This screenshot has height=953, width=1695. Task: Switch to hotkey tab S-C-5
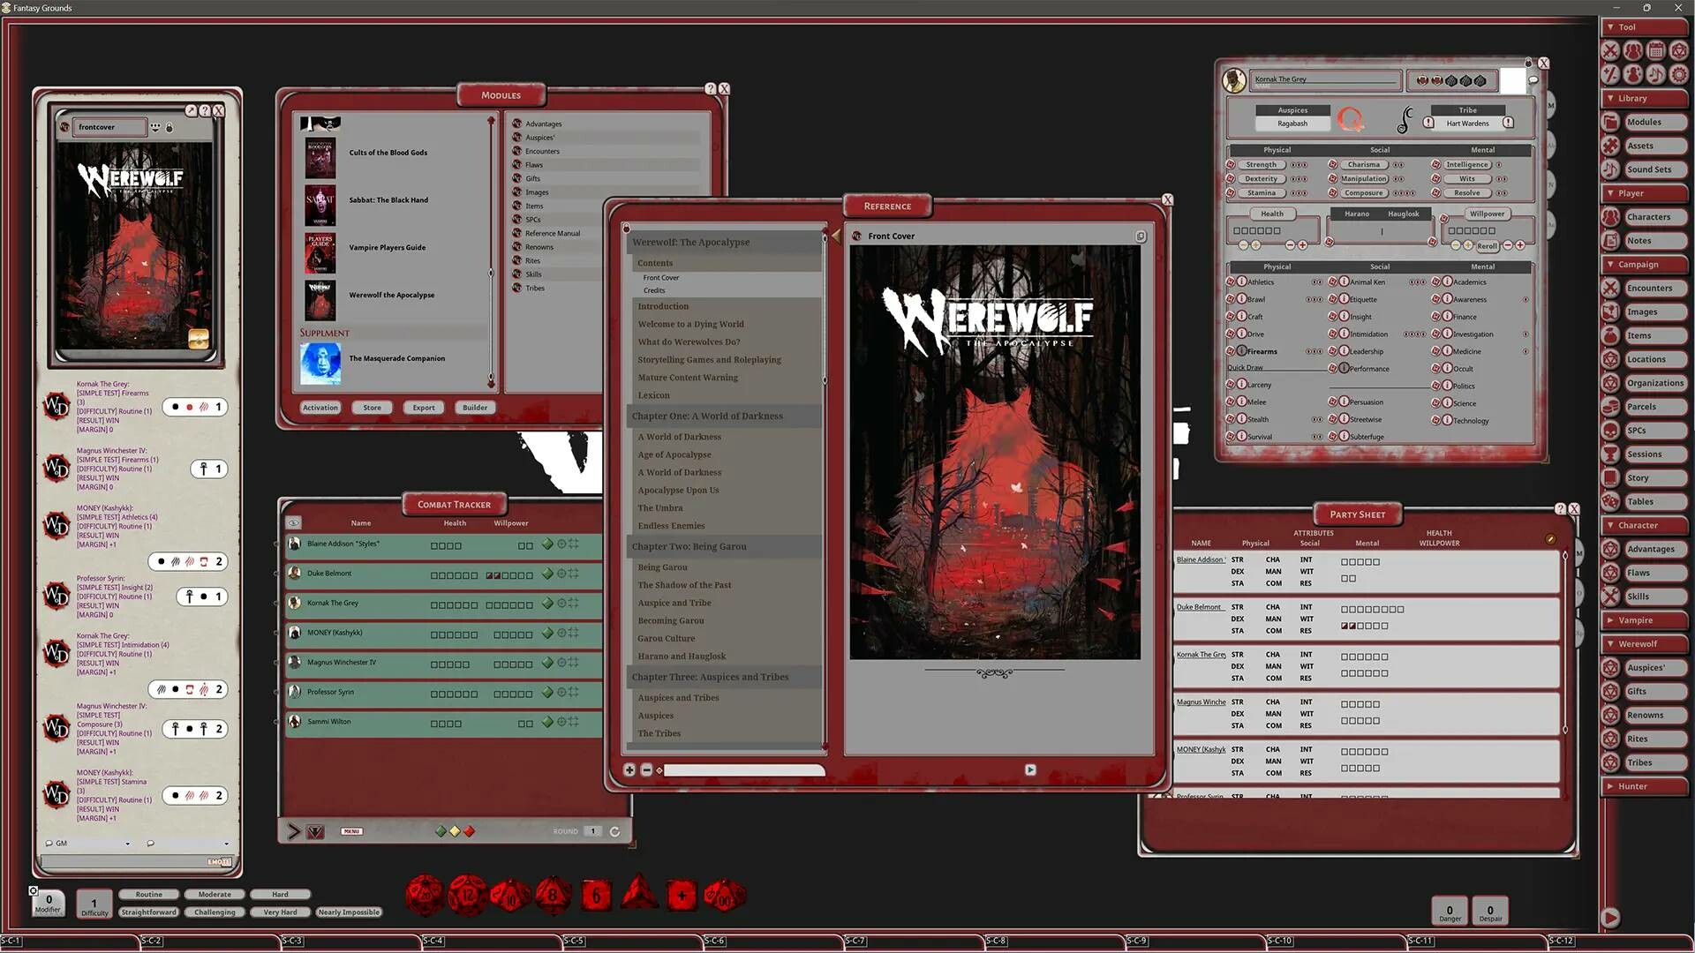[575, 941]
